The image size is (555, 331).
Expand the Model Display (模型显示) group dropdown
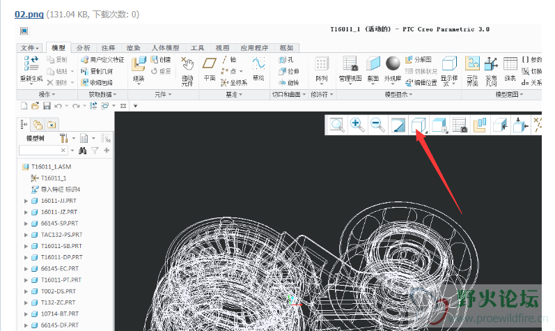pos(398,95)
